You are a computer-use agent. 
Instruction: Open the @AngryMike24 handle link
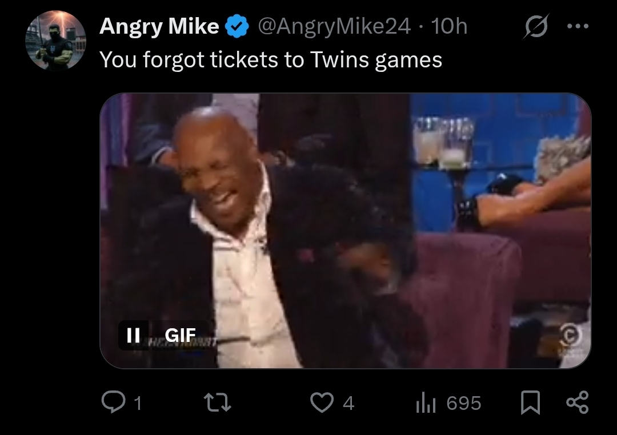tap(334, 26)
